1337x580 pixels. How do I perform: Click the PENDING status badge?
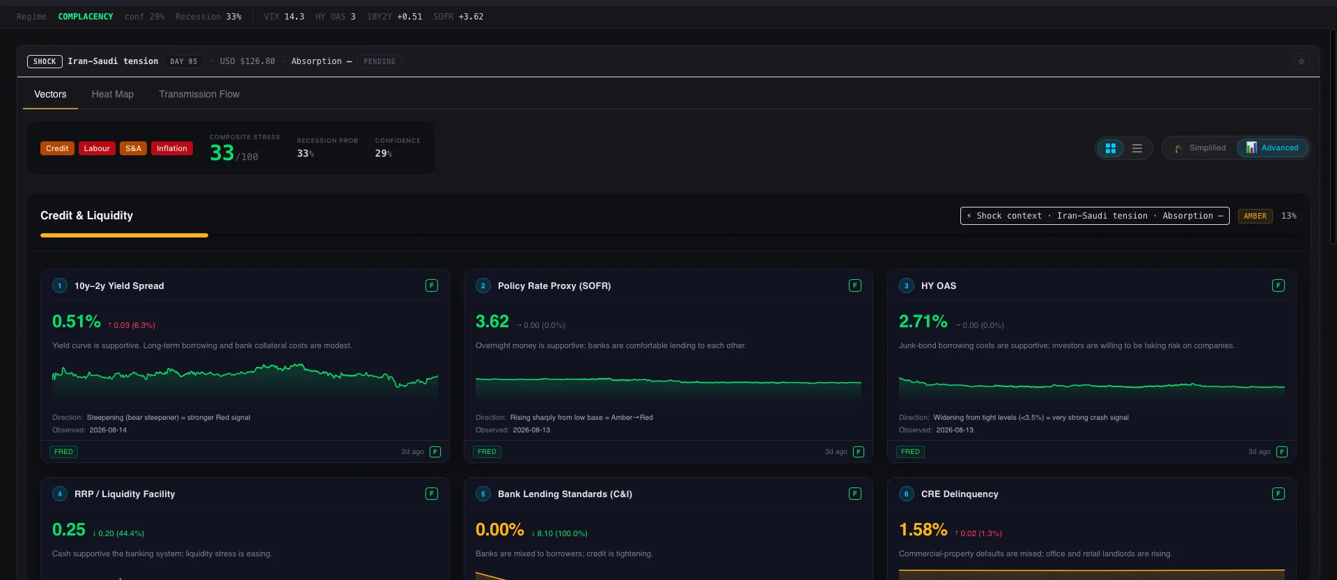[380, 61]
